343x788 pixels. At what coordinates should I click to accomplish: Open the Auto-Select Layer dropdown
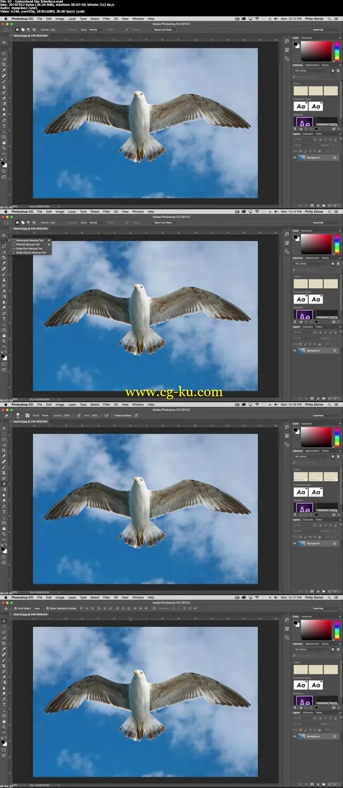click(x=39, y=608)
